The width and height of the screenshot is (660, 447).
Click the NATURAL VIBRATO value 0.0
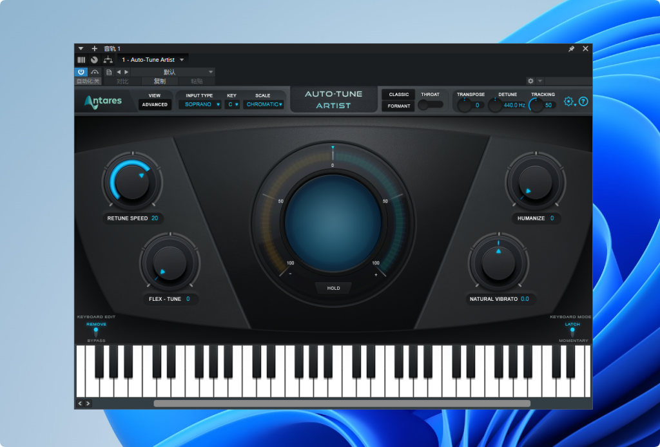tap(525, 299)
